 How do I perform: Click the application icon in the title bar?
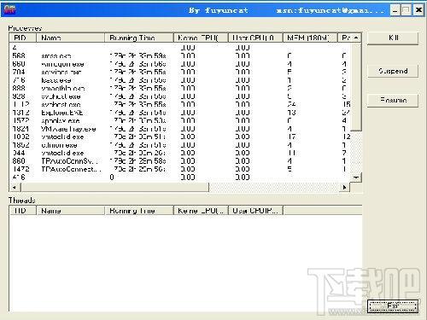(9, 9)
